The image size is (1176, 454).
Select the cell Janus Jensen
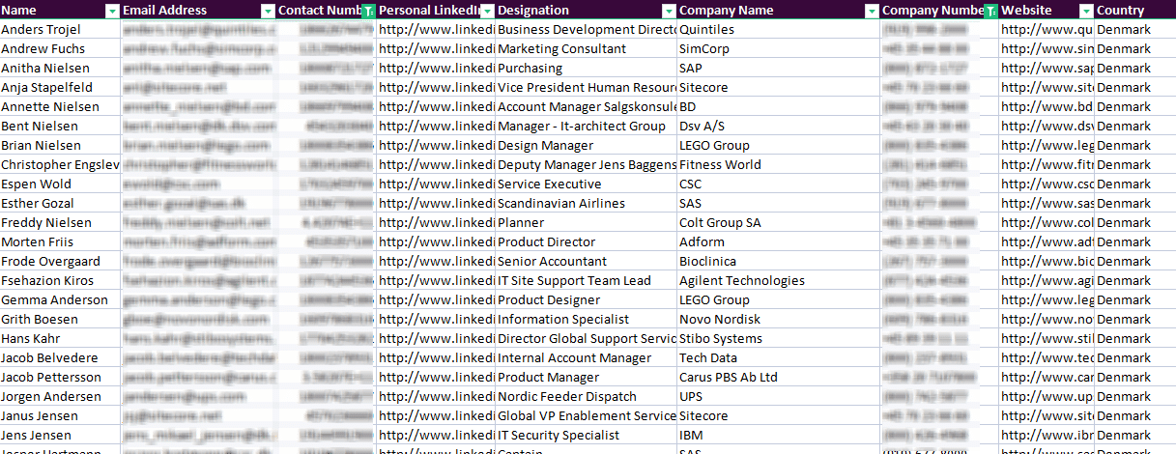point(61,416)
